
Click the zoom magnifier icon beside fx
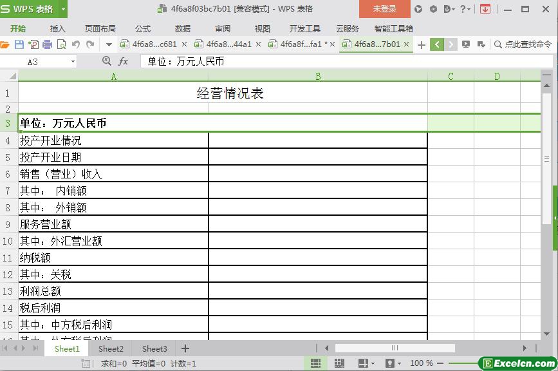pos(106,61)
